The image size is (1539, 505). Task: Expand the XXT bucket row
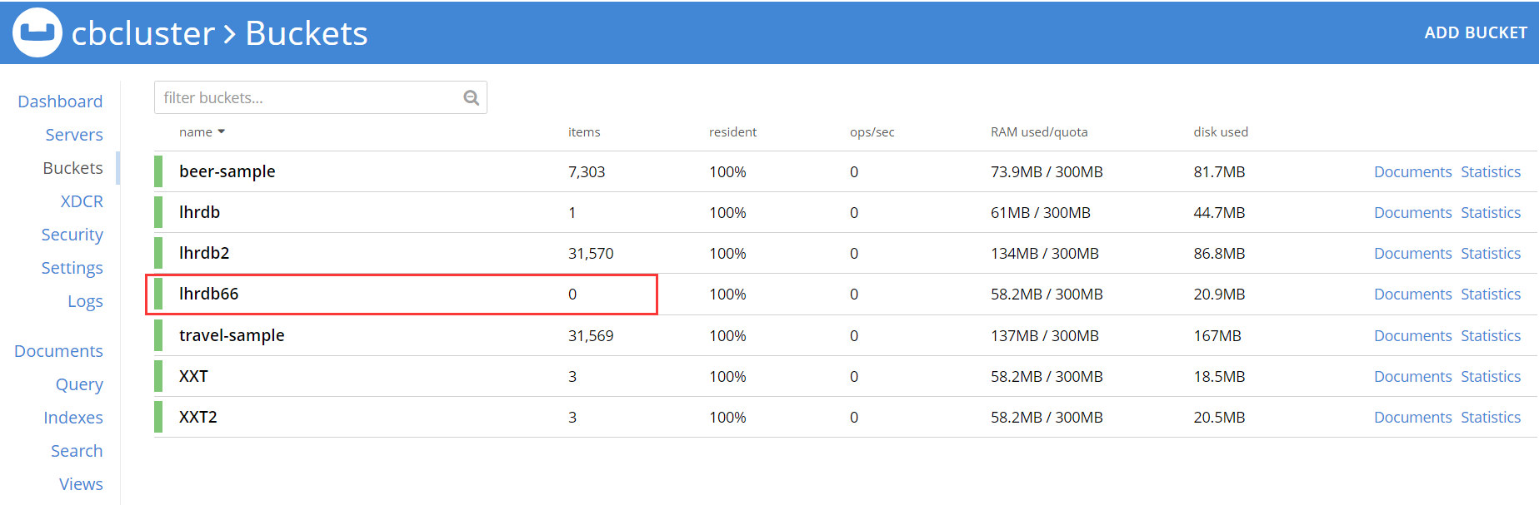tap(846, 376)
